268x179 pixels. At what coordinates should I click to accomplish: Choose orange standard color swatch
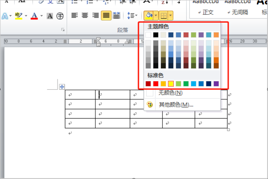163,83
